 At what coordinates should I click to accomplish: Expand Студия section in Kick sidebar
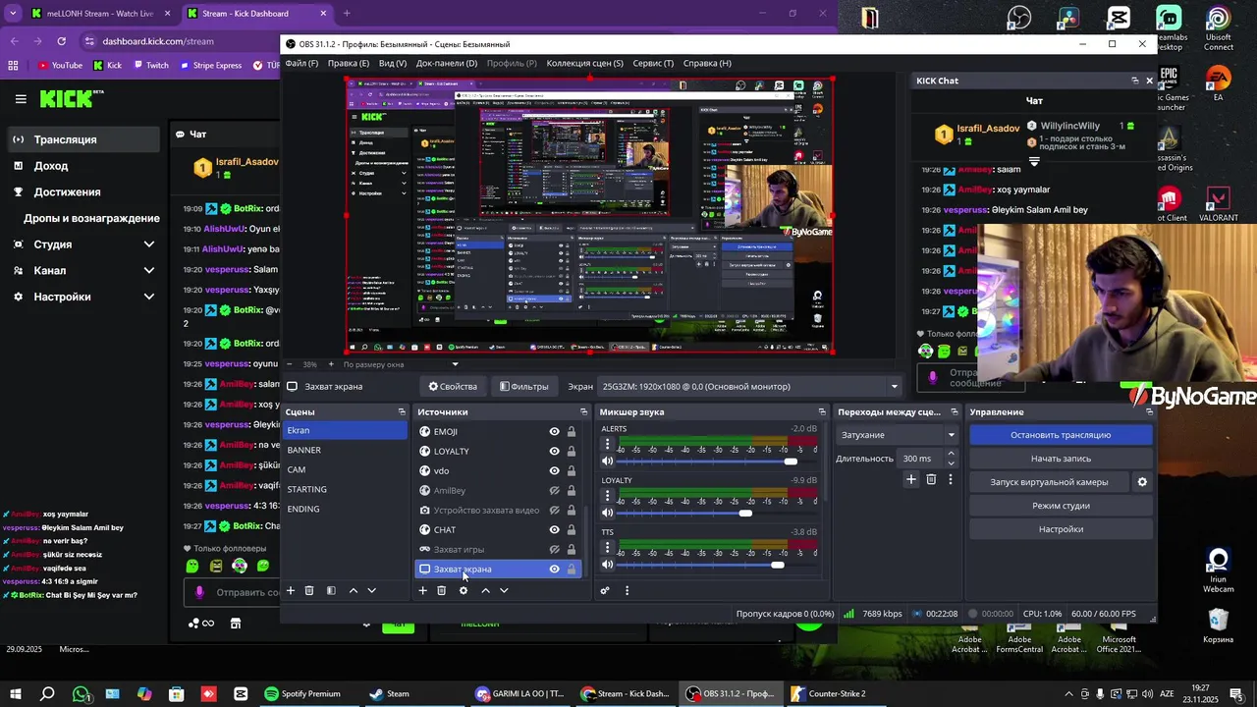tap(149, 245)
